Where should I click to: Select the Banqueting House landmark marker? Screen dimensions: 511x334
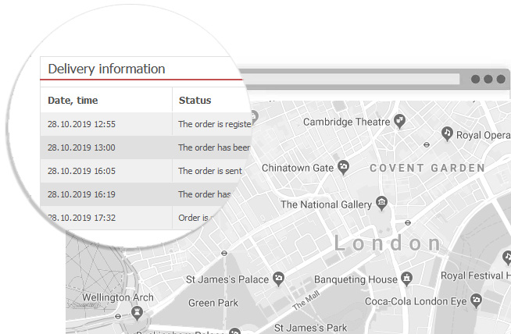coord(406,278)
